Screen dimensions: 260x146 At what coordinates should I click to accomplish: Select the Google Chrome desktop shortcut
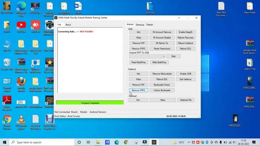tap(7, 122)
